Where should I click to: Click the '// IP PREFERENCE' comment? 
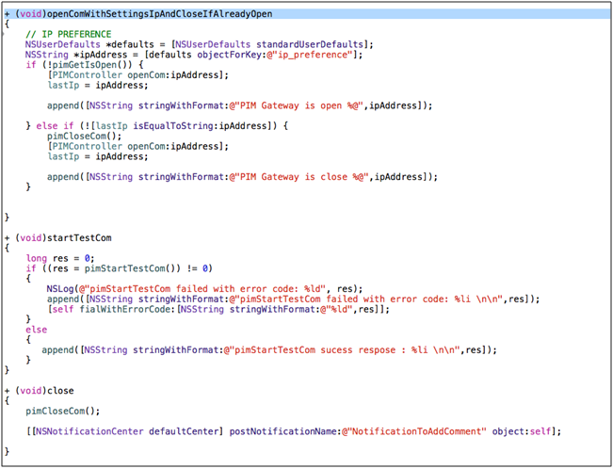point(69,35)
